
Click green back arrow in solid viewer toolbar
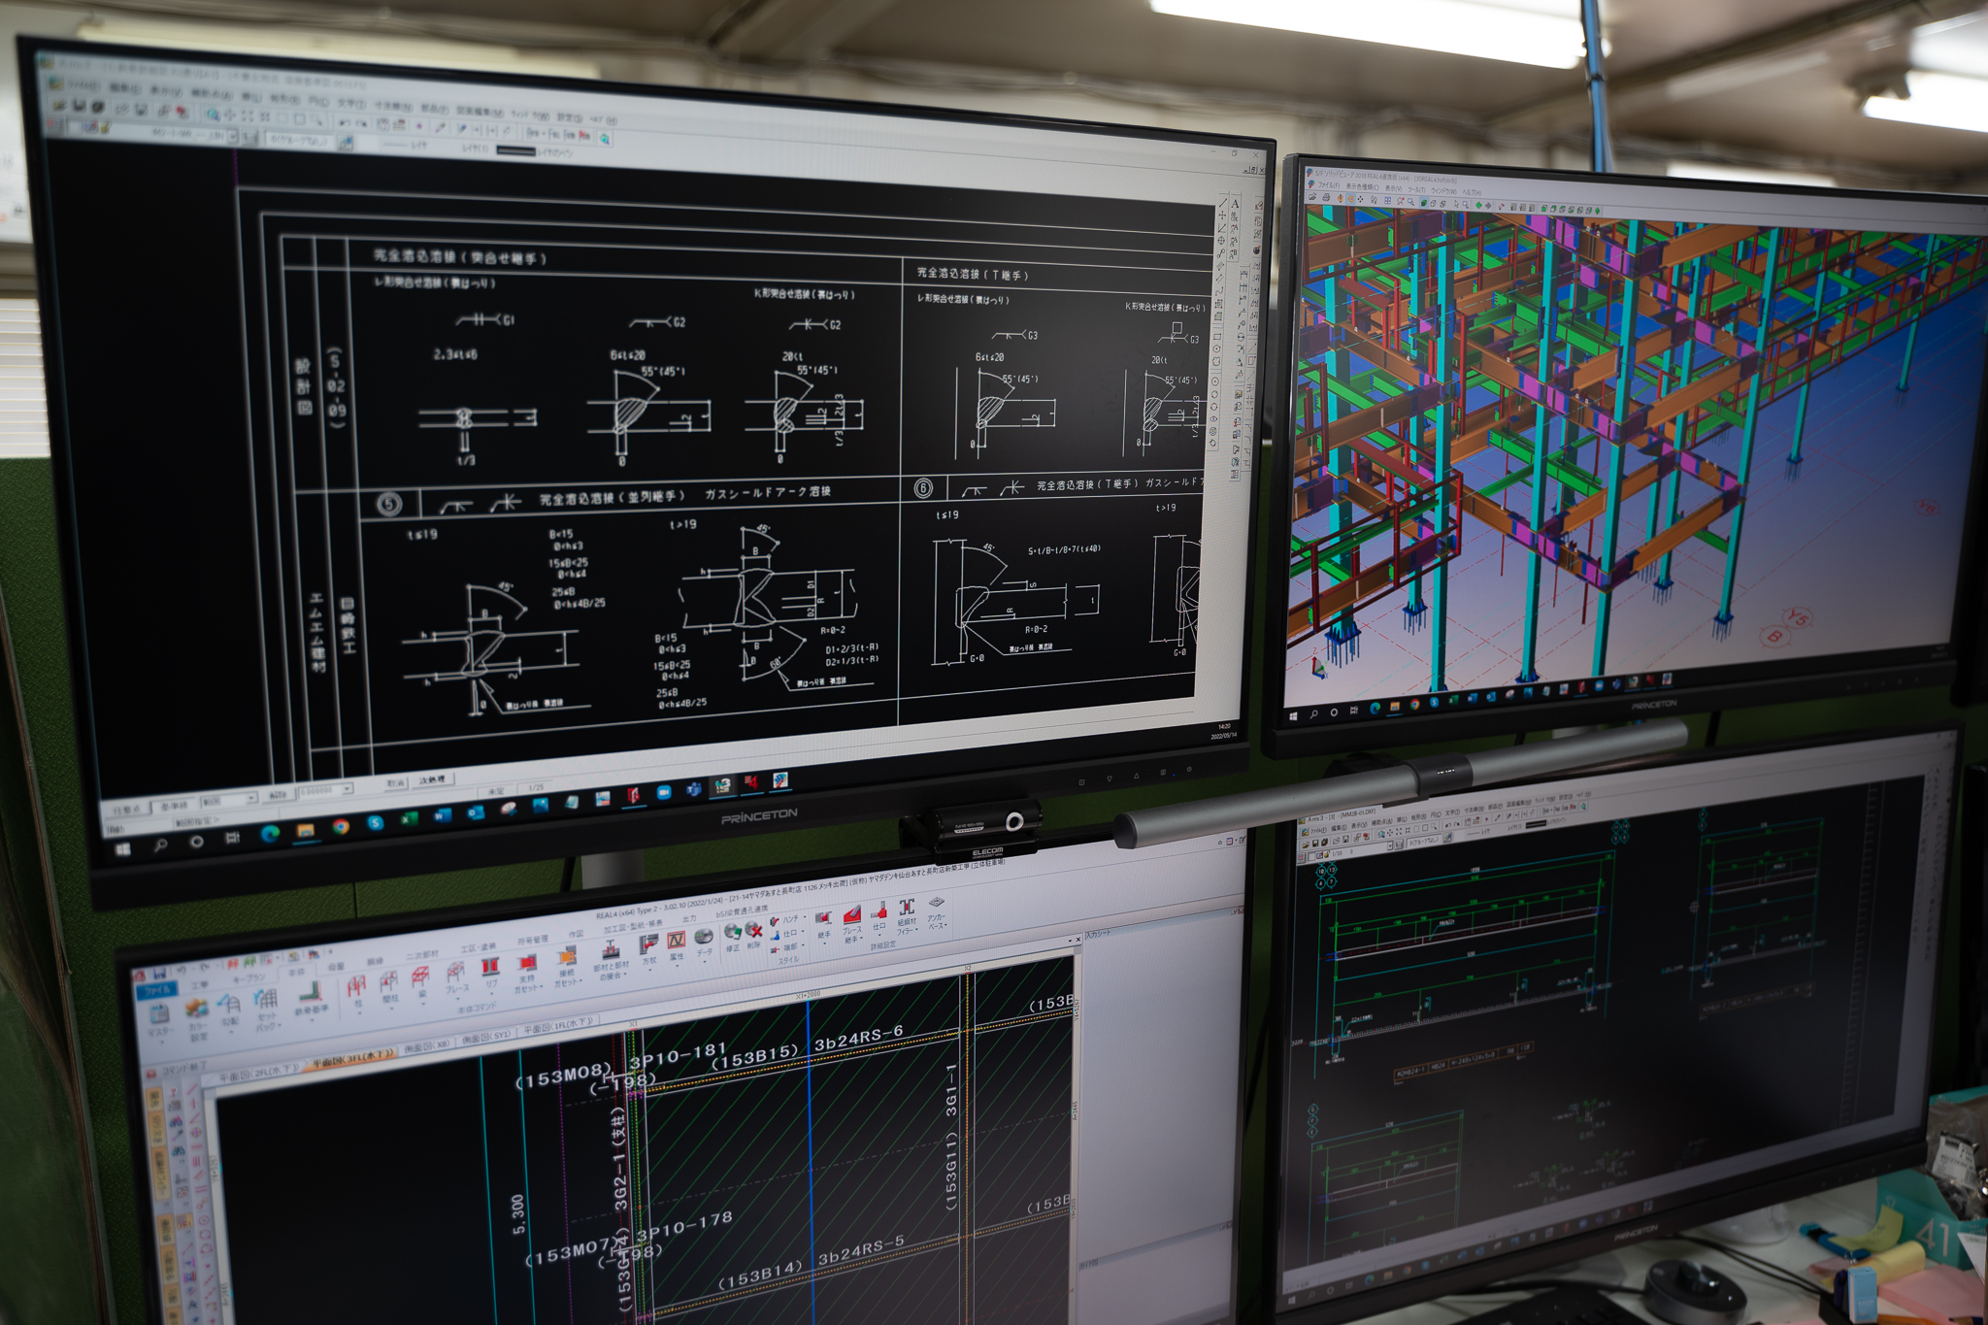tap(1478, 205)
